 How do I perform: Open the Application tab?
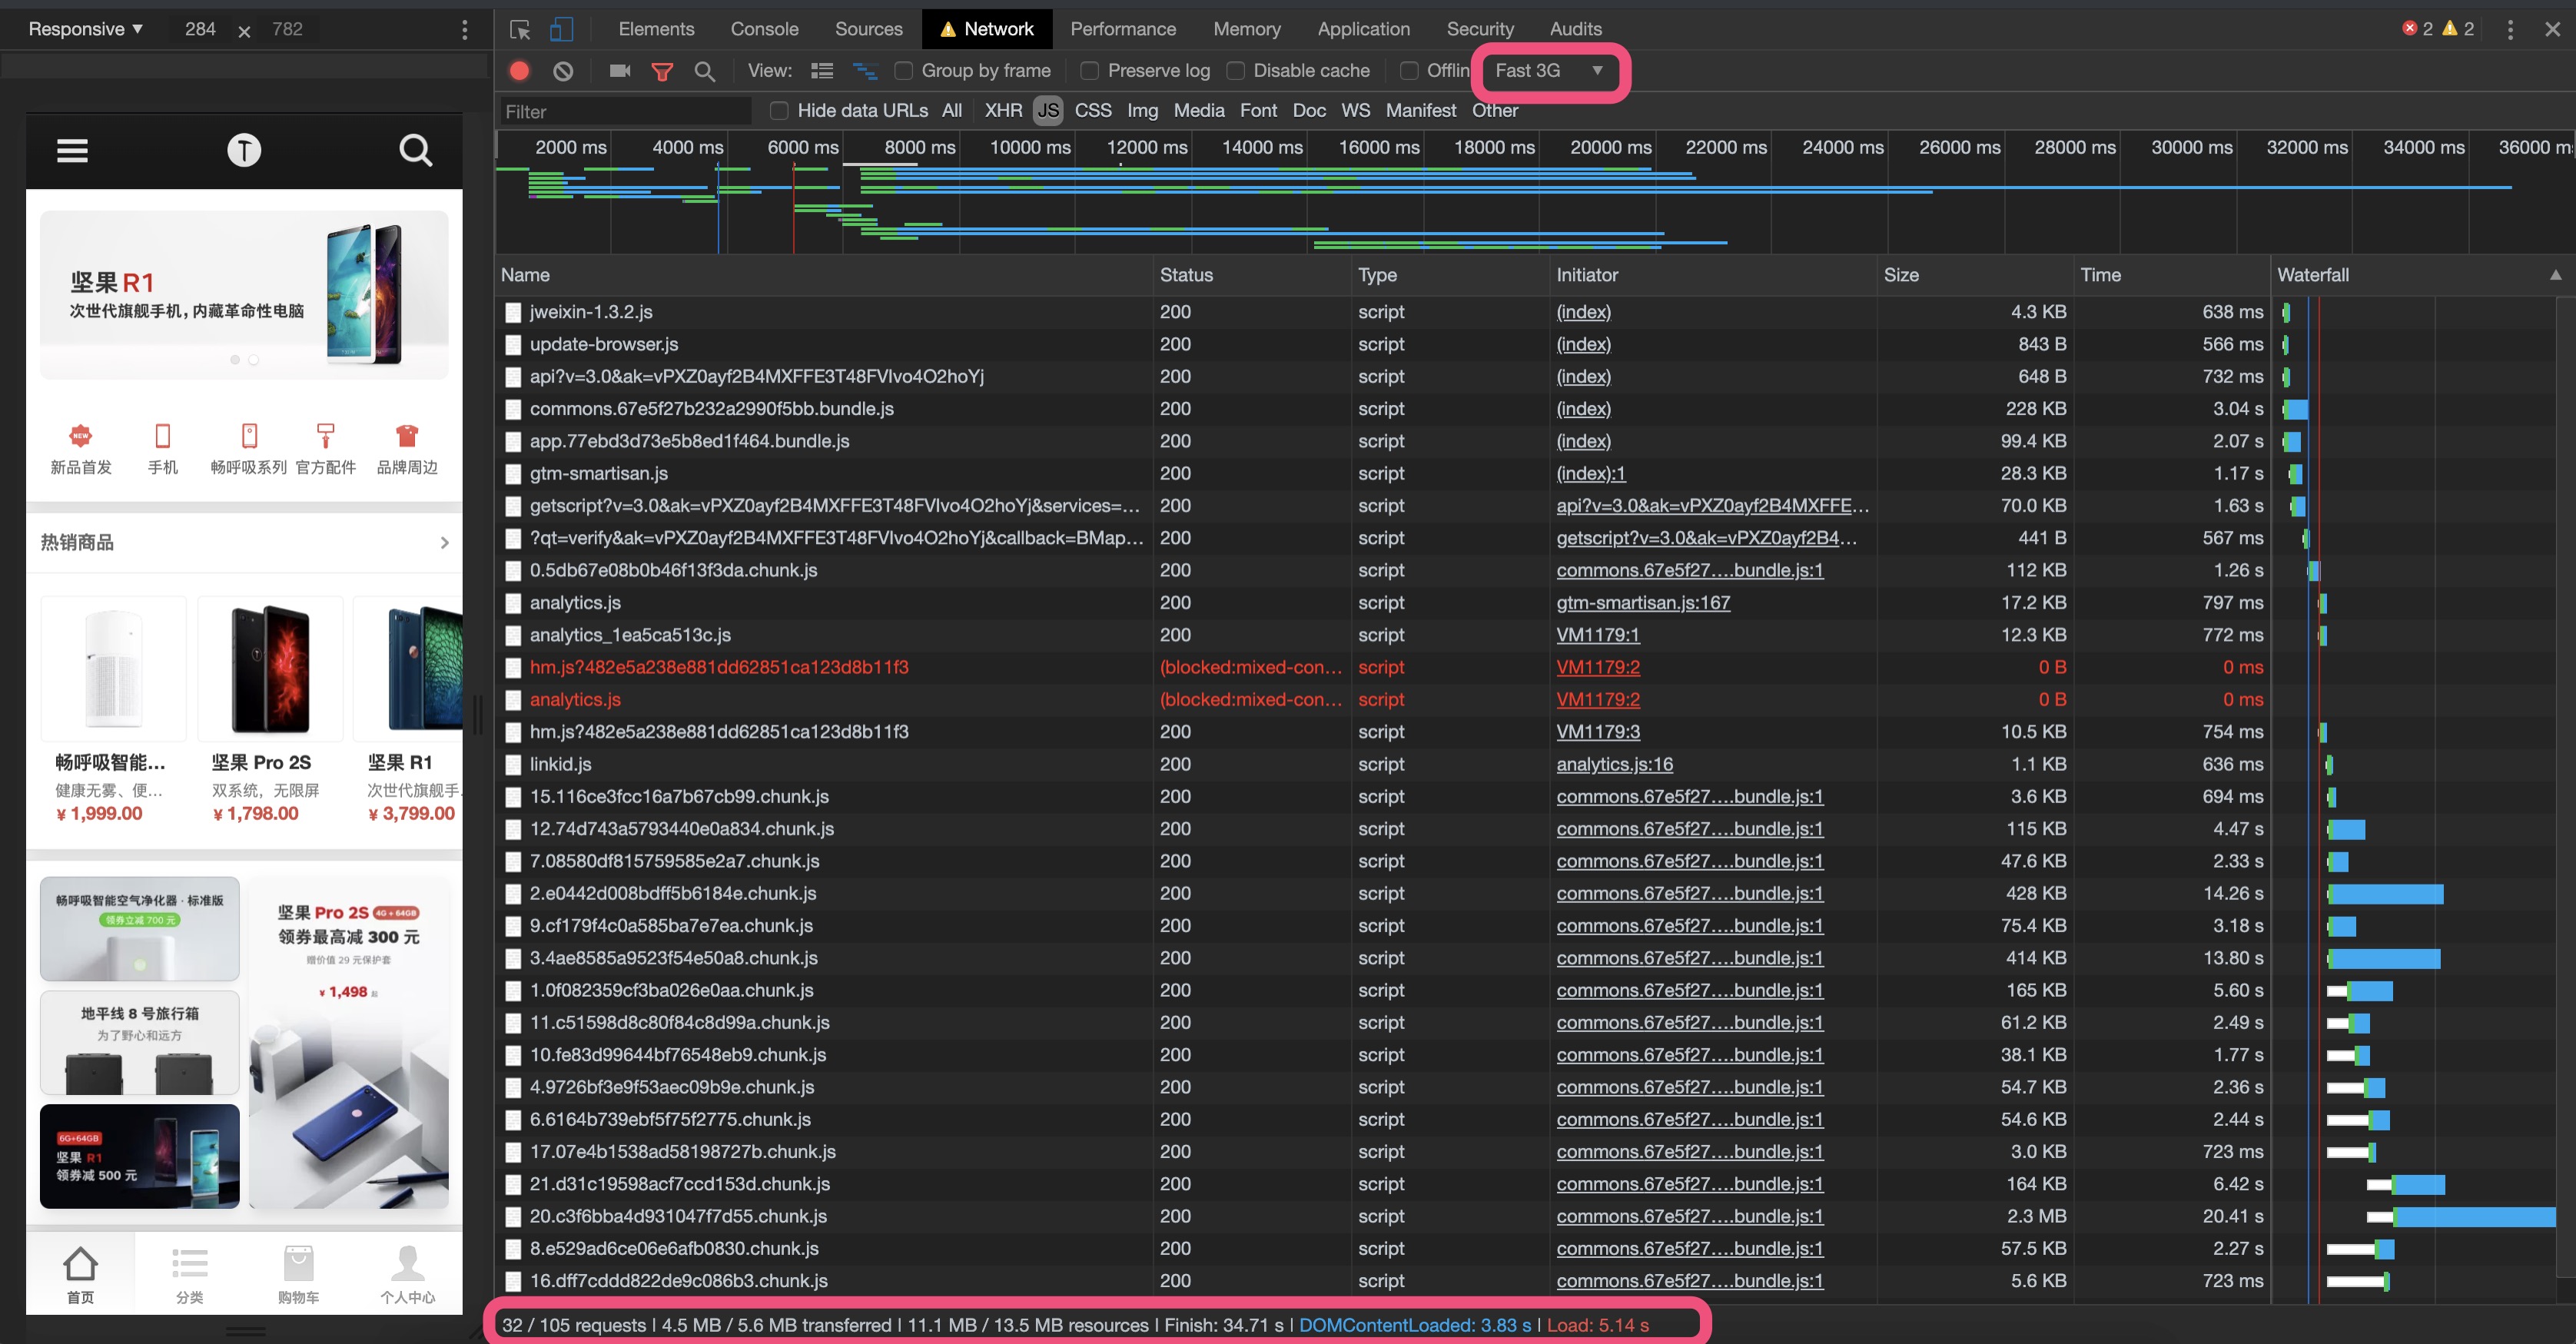pyautogui.click(x=1363, y=29)
